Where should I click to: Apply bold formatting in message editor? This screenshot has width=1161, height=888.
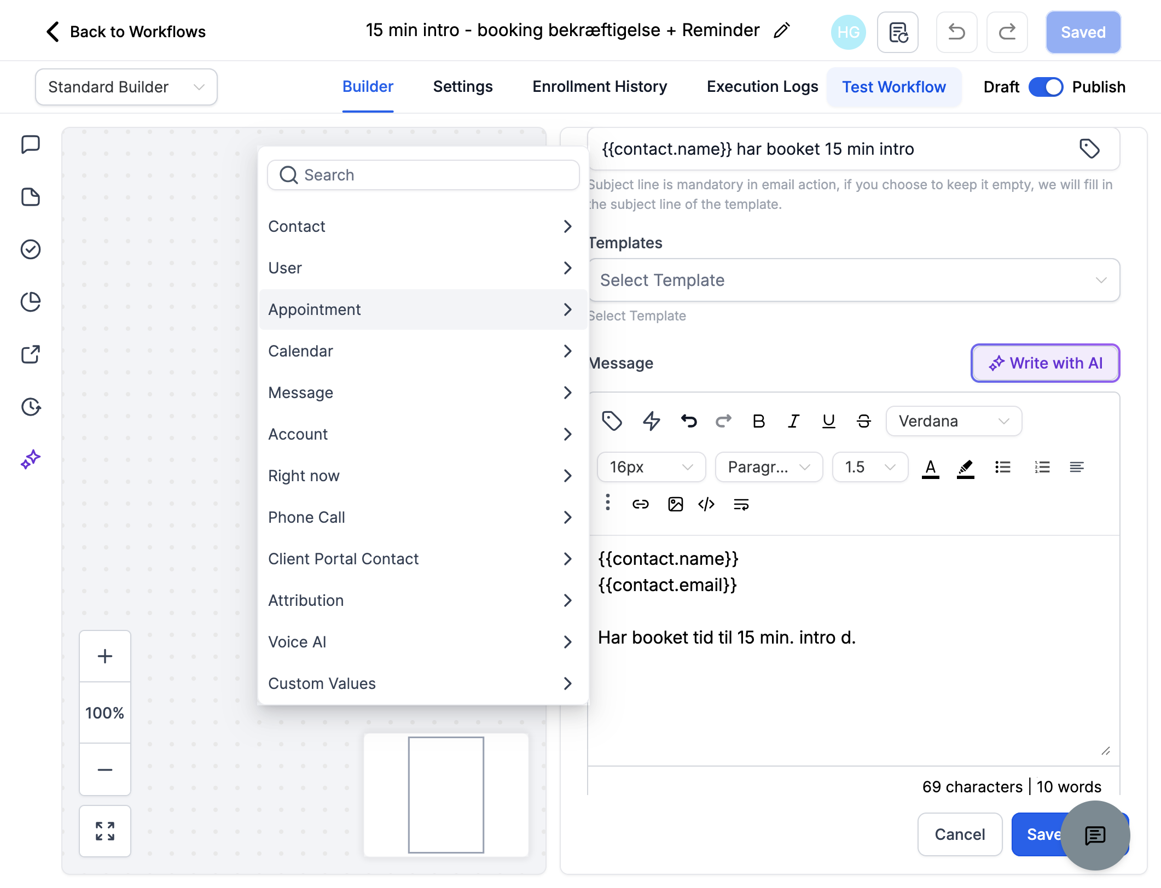click(758, 421)
